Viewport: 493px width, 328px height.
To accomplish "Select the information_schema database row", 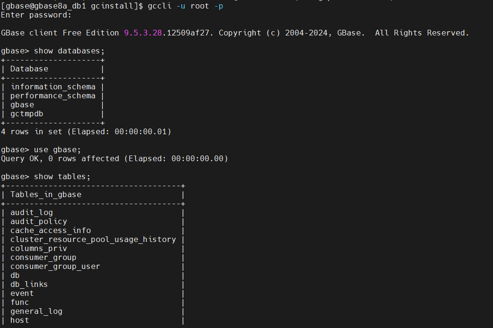I will tap(53, 87).
